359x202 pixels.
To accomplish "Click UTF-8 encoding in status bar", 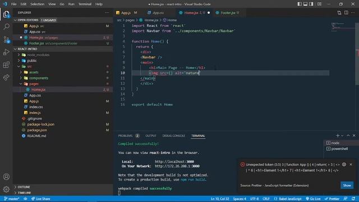I will pyautogui.click(x=254, y=199).
